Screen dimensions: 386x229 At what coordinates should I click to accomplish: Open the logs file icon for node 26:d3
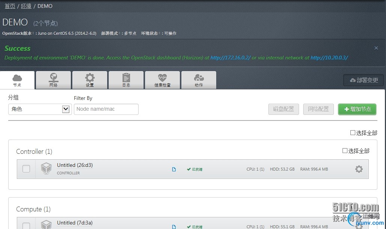coord(174,169)
